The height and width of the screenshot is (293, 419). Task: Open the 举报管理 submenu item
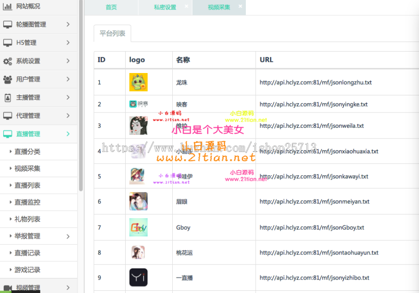point(39,236)
